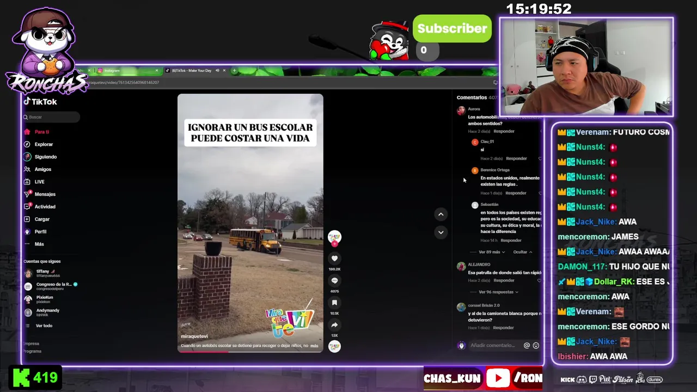Like the video with the heart icon
This screenshot has width=697, height=392.
tap(334, 259)
